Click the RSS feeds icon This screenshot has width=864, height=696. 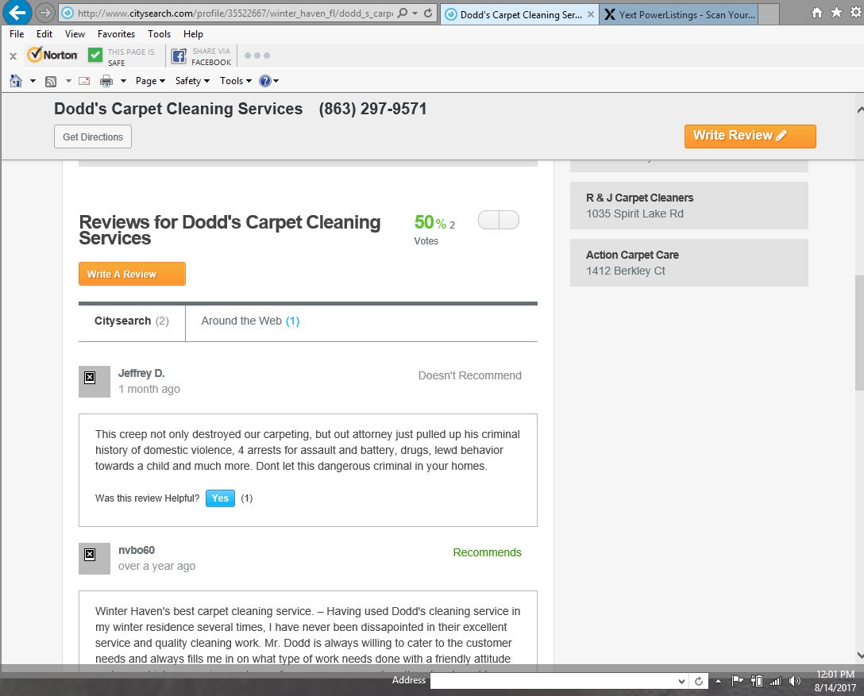pos(51,82)
